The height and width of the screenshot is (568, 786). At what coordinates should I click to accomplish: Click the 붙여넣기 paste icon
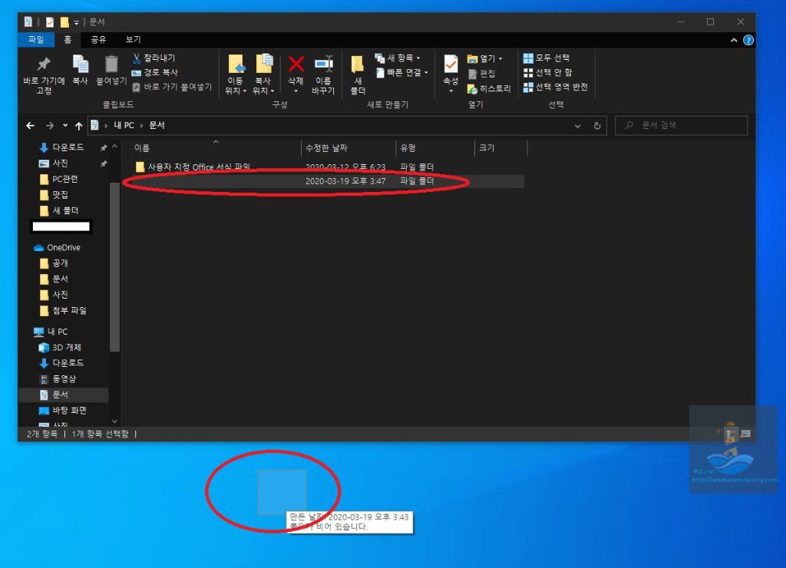click(111, 64)
